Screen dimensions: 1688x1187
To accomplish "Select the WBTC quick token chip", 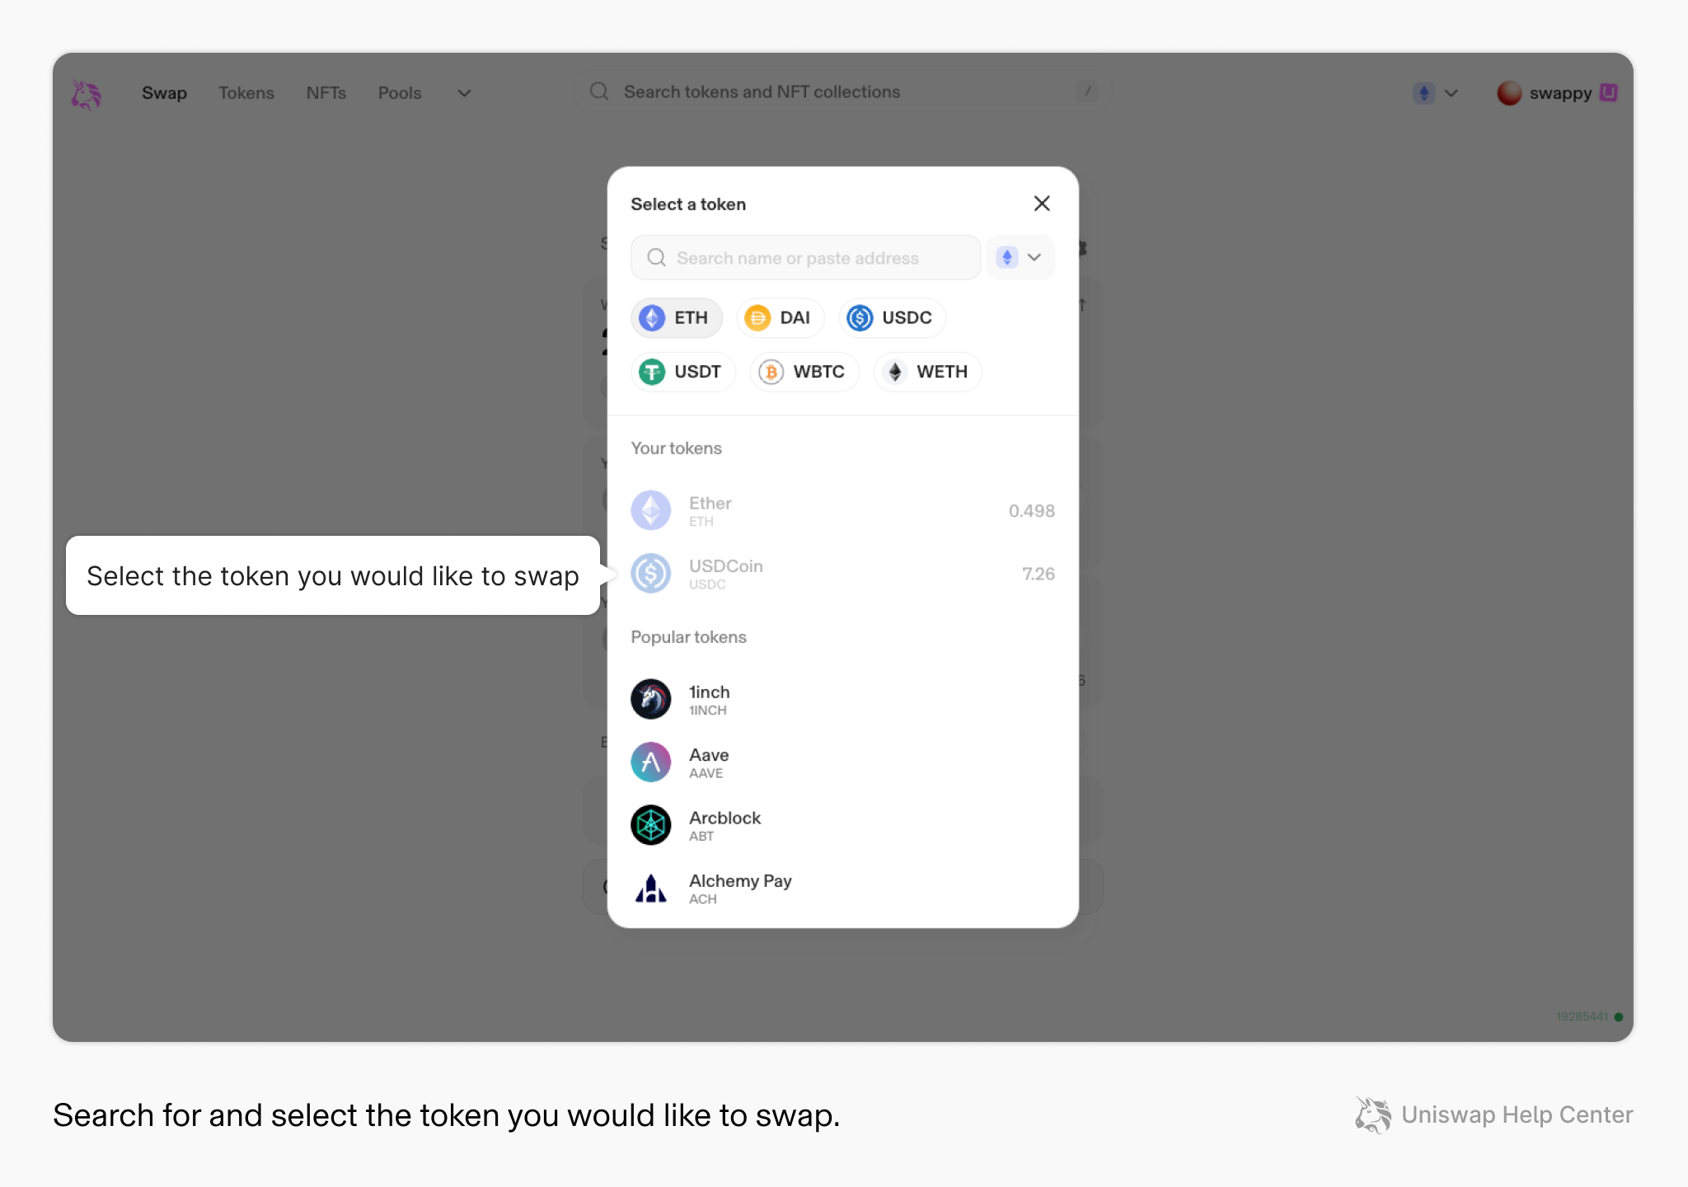I will (x=804, y=372).
